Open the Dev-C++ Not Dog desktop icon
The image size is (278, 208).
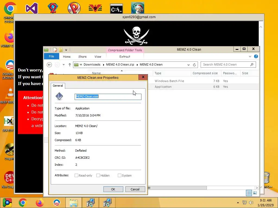(9, 178)
